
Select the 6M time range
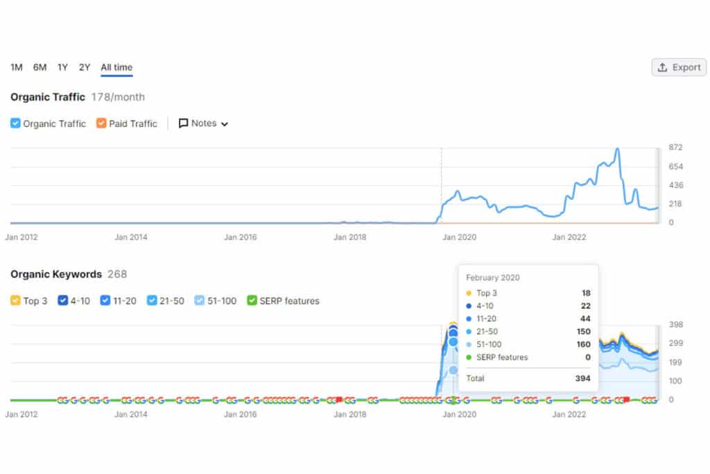click(40, 67)
